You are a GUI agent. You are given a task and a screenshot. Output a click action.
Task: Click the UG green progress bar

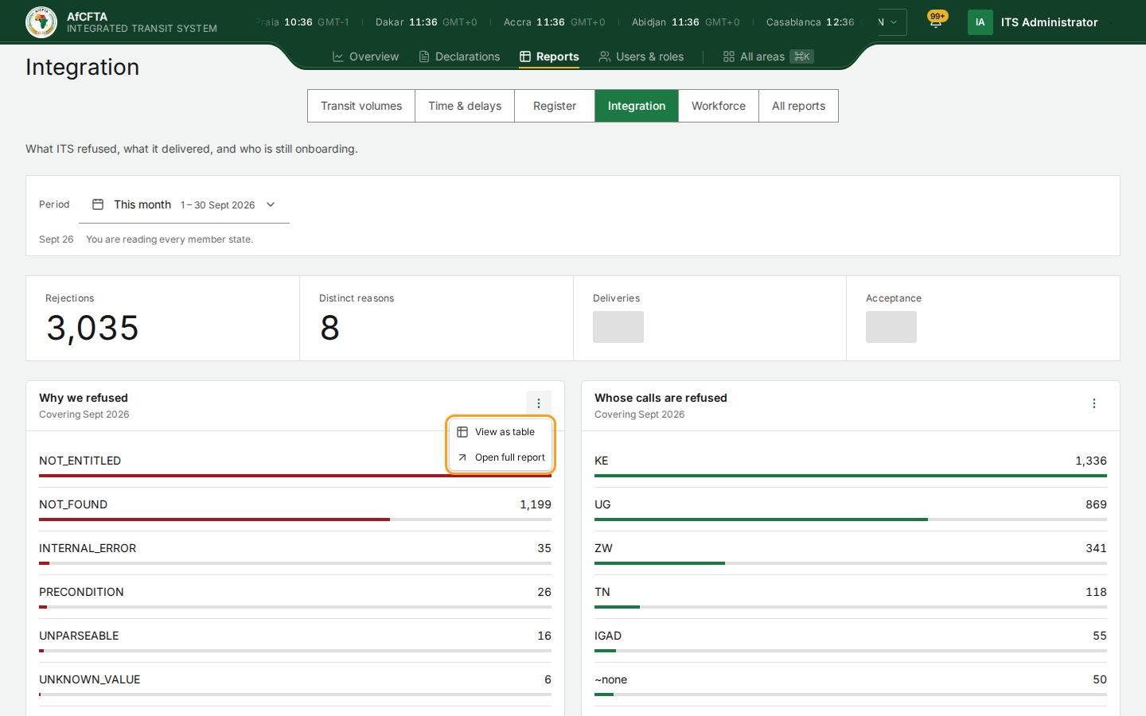click(761, 519)
